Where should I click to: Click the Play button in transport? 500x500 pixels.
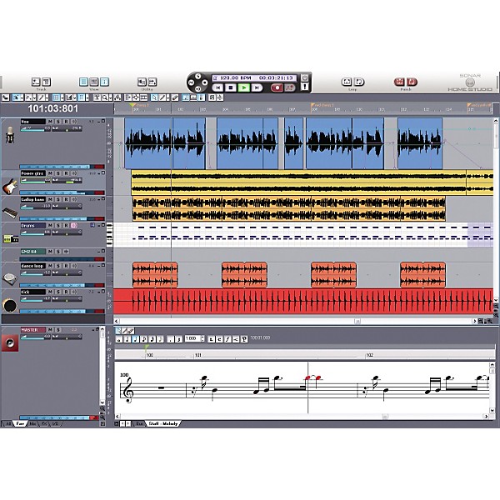244,87
